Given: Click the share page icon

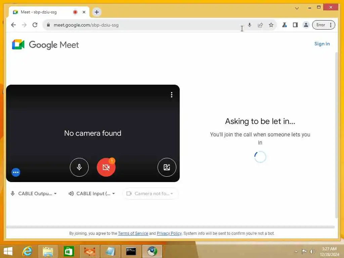Looking at the screenshot, I should coord(260,25).
